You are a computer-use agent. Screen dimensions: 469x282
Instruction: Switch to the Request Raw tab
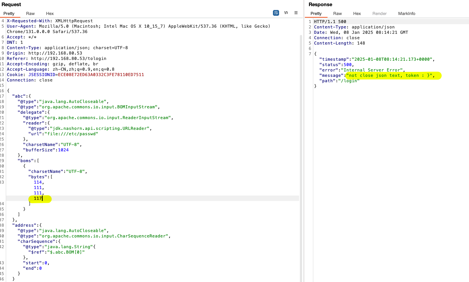[30, 13]
